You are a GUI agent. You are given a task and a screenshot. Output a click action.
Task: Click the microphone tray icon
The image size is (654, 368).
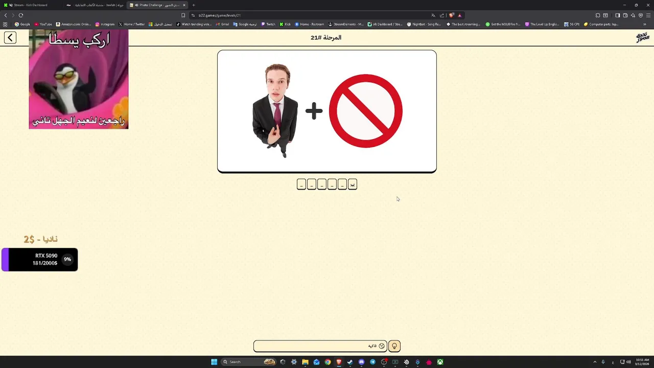click(603, 362)
